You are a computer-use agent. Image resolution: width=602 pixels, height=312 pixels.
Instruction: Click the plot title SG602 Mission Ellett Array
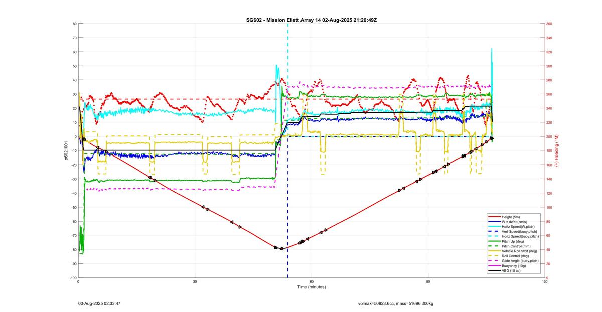[x=311, y=20]
